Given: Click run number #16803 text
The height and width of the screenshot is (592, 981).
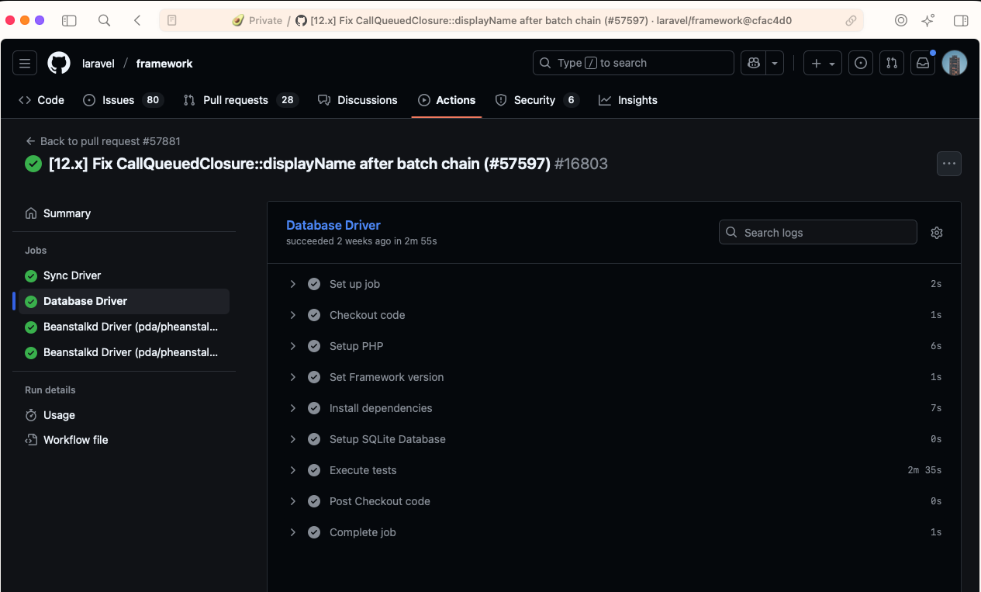Looking at the screenshot, I should (581, 164).
